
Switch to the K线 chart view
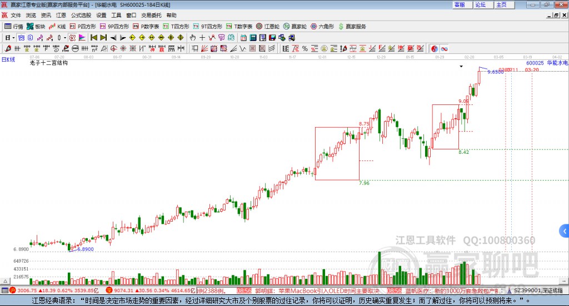pyautogui.click(x=57, y=27)
